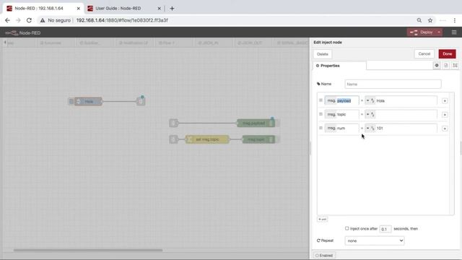Open value type selector for msg.num

coord(370,129)
